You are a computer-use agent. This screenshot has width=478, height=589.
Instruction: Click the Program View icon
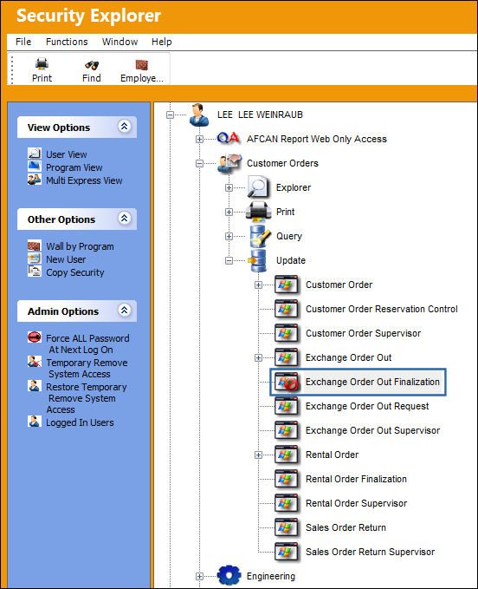pos(35,166)
